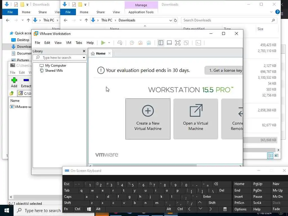Click Open a Virtual Machine tile
This screenshot has height=216, width=288.
click(196, 119)
